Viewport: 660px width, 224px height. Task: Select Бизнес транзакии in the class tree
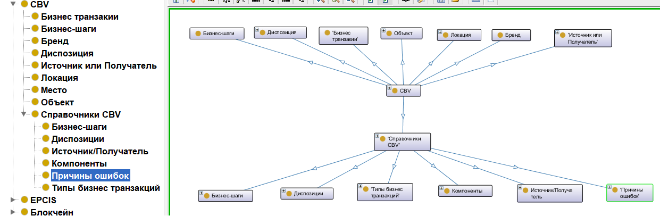click(x=79, y=16)
